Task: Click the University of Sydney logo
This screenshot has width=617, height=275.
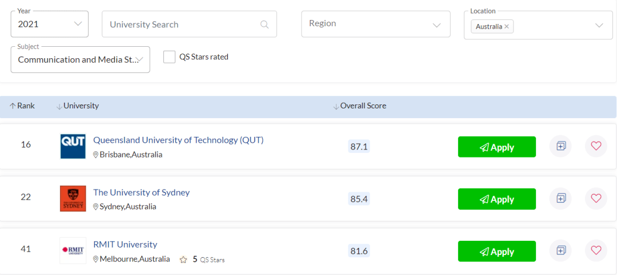Action: click(x=73, y=199)
